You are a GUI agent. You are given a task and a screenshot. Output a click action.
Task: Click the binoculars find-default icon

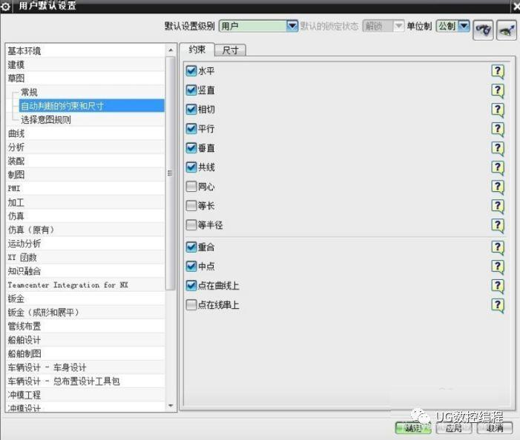pyautogui.click(x=483, y=30)
